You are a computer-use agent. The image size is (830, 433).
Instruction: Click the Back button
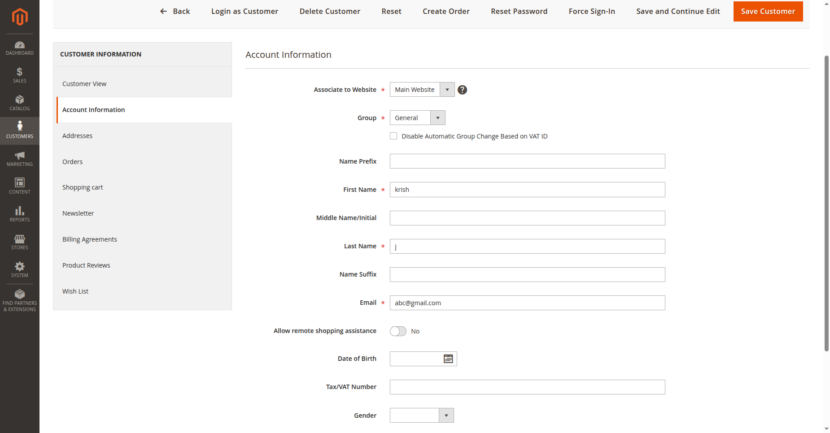[175, 11]
